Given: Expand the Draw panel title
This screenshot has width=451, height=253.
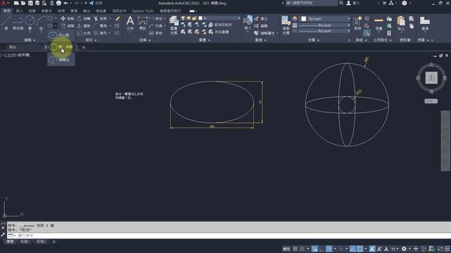Looking at the screenshot, I should (30, 40).
